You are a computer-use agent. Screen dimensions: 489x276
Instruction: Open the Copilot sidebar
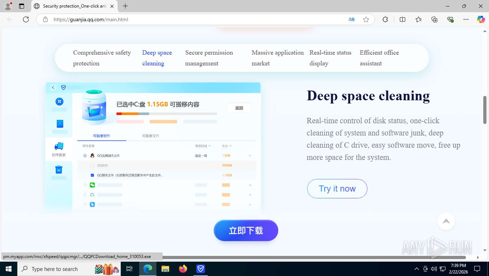pyautogui.click(x=481, y=19)
